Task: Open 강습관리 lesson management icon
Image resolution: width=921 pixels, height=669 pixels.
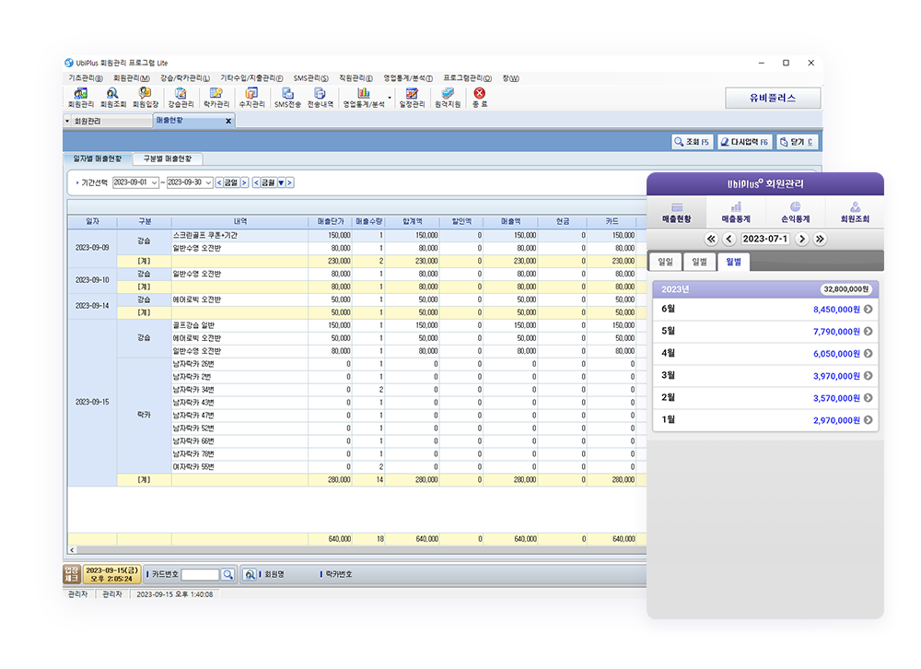Action: 181,98
